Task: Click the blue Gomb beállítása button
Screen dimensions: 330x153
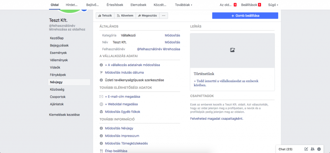Action: (245, 15)
